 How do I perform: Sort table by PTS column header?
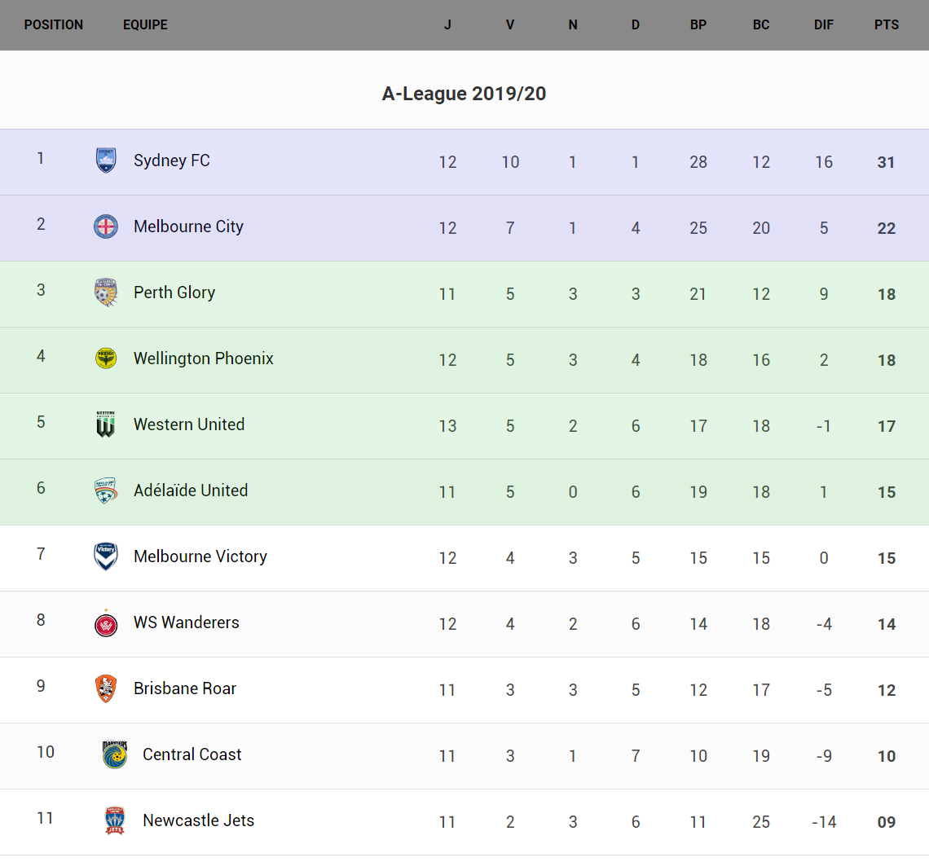(x=887, y=24)
